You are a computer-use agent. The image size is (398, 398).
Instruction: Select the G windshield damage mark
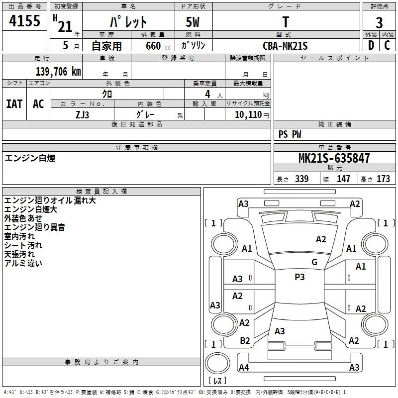[x=314, y=262]
